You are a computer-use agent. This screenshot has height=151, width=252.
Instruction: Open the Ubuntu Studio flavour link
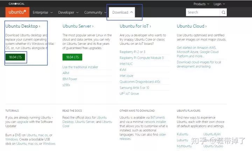(x=213, y=146)
